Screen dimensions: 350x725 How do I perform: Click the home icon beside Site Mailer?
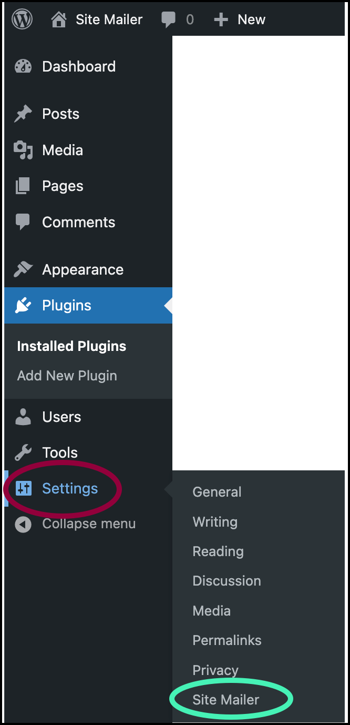click(59, 20)
